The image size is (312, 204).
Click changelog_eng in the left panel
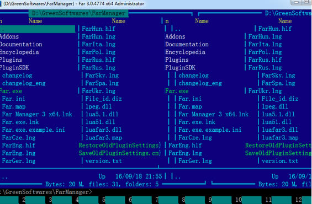[x=24, y=83]
